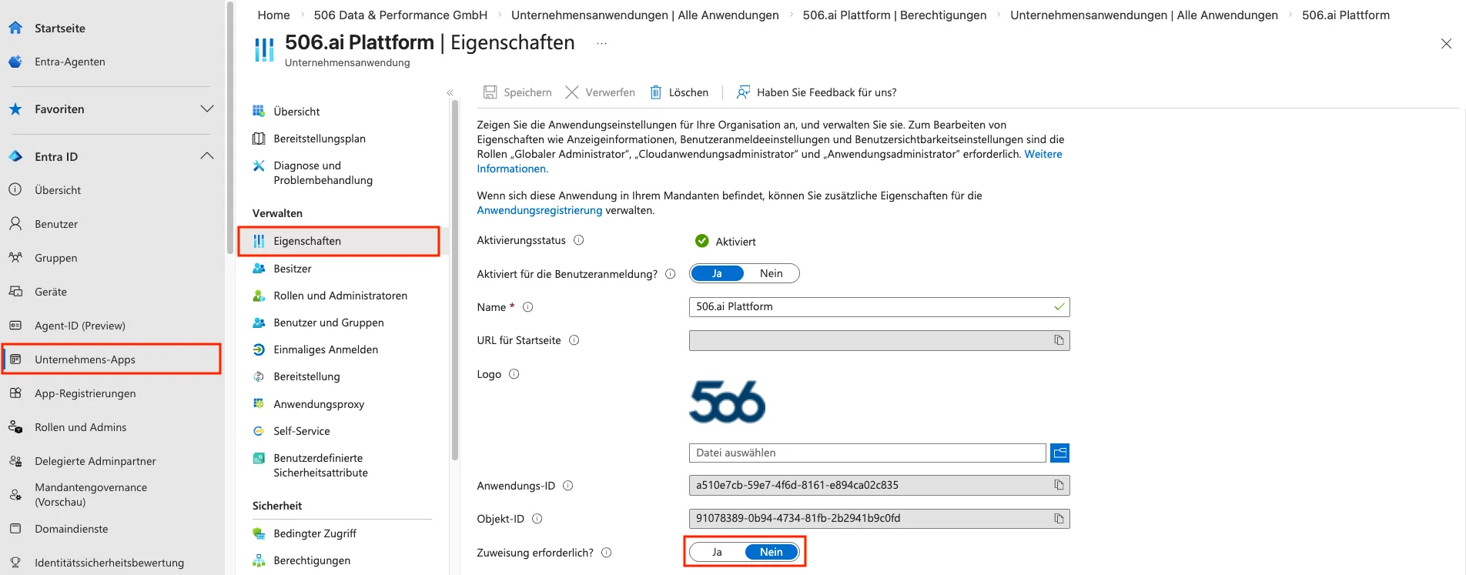This screenshot has height=575, width=1466.
Task: Click 506.ai Plattform | Berechtigungen breadcrumb
Action: point(895,15)
